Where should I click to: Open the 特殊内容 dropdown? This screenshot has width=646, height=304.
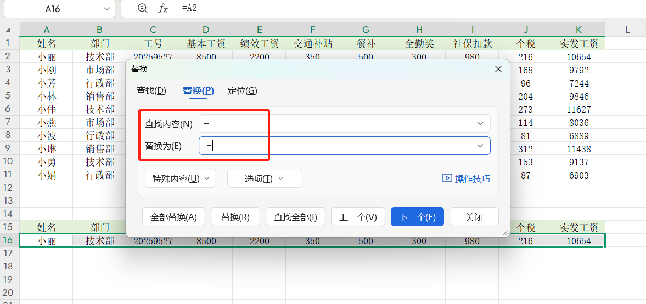coord(181,179)
